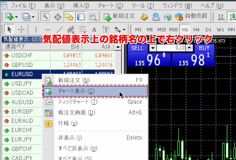Open lot volume dropdown arrow beside SELL
The height and width of the screenshot is (160, 236).
click(153, 48)
